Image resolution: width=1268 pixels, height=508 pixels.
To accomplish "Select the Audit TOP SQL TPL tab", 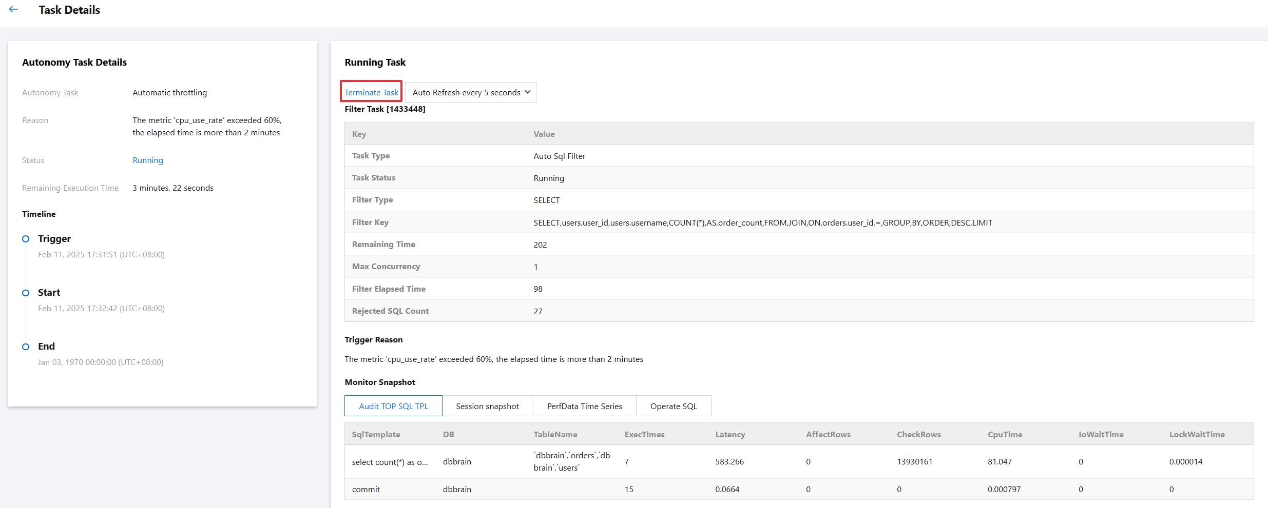I will [393, 406].
